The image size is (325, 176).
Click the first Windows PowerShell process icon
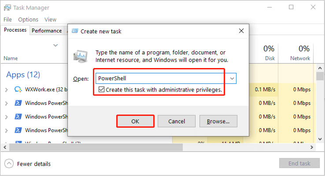click(18, 103)
